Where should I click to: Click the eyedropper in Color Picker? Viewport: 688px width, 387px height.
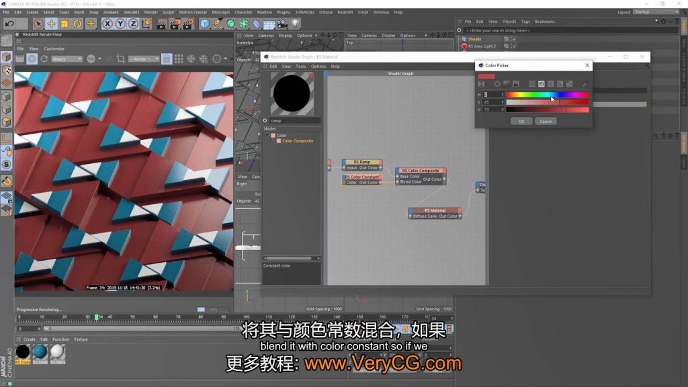[585, 84]
